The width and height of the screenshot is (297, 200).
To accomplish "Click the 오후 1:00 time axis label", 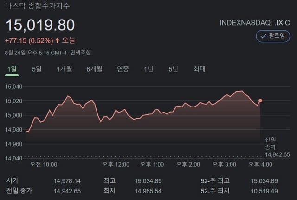I will pos(152,164).
